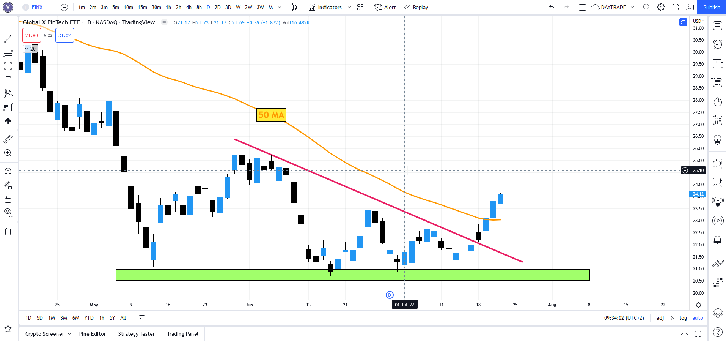Open the alerts clock panel
This screenshot has width=726, height=341.
(x=718, y=44)
